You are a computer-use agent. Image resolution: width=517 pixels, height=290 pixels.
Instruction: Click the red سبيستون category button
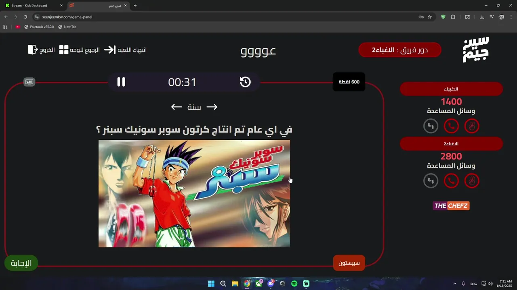tap(349, 263)
